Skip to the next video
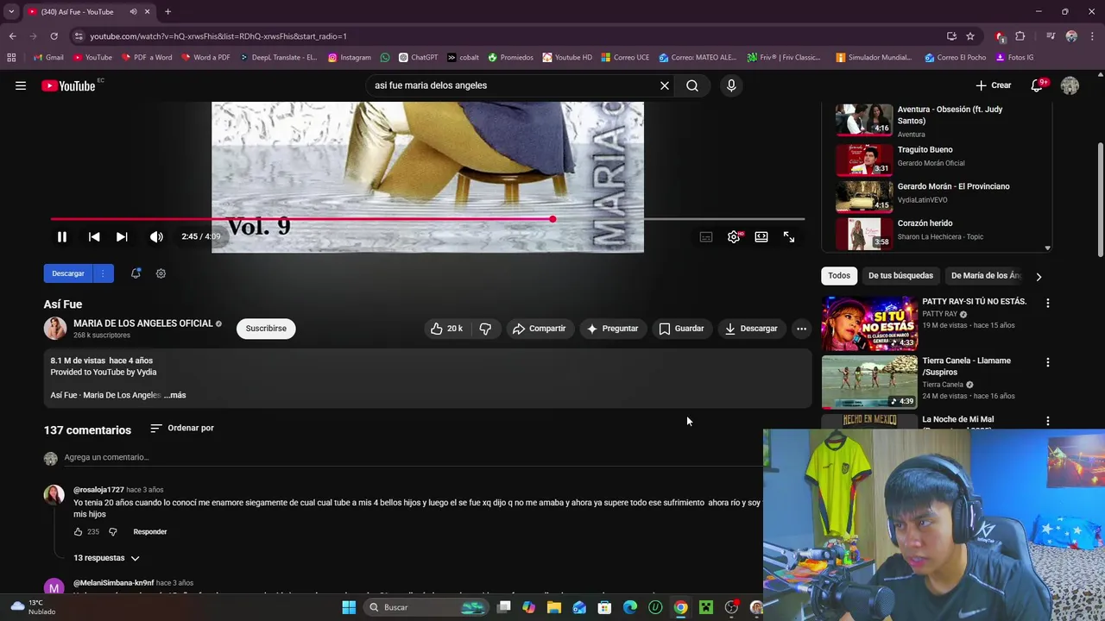Screen dimensions: 1105x621 (122, 236)
